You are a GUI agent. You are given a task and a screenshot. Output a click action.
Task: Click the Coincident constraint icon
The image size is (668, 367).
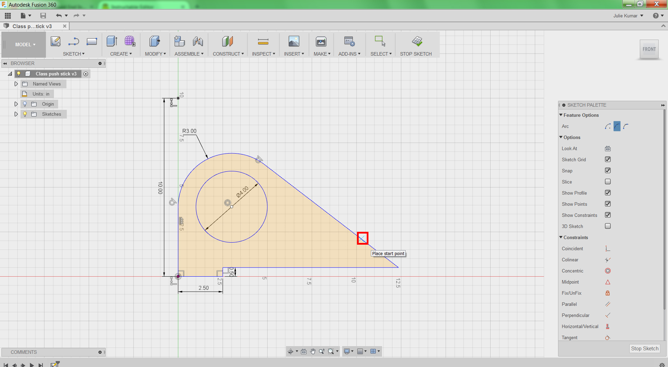point(608,249)
